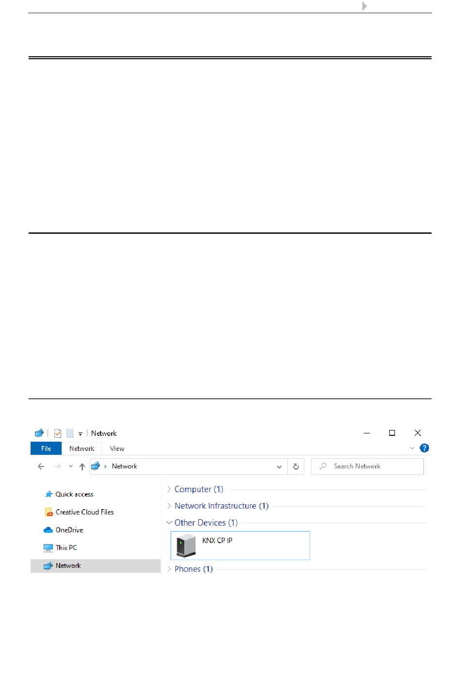461x679 pixels.
Task: Click Network breadcrumb in address bar
Action: coord(124,466)
